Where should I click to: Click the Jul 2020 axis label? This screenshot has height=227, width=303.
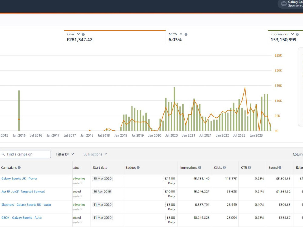pos(171,135)
